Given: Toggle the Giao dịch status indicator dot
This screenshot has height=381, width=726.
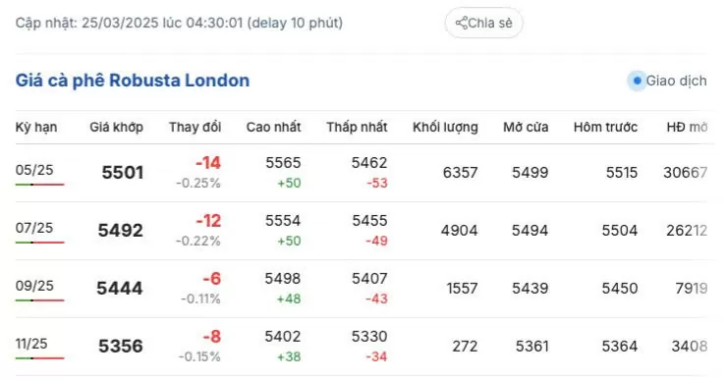Looking at the screenshot, I should (x=638, y=82).
